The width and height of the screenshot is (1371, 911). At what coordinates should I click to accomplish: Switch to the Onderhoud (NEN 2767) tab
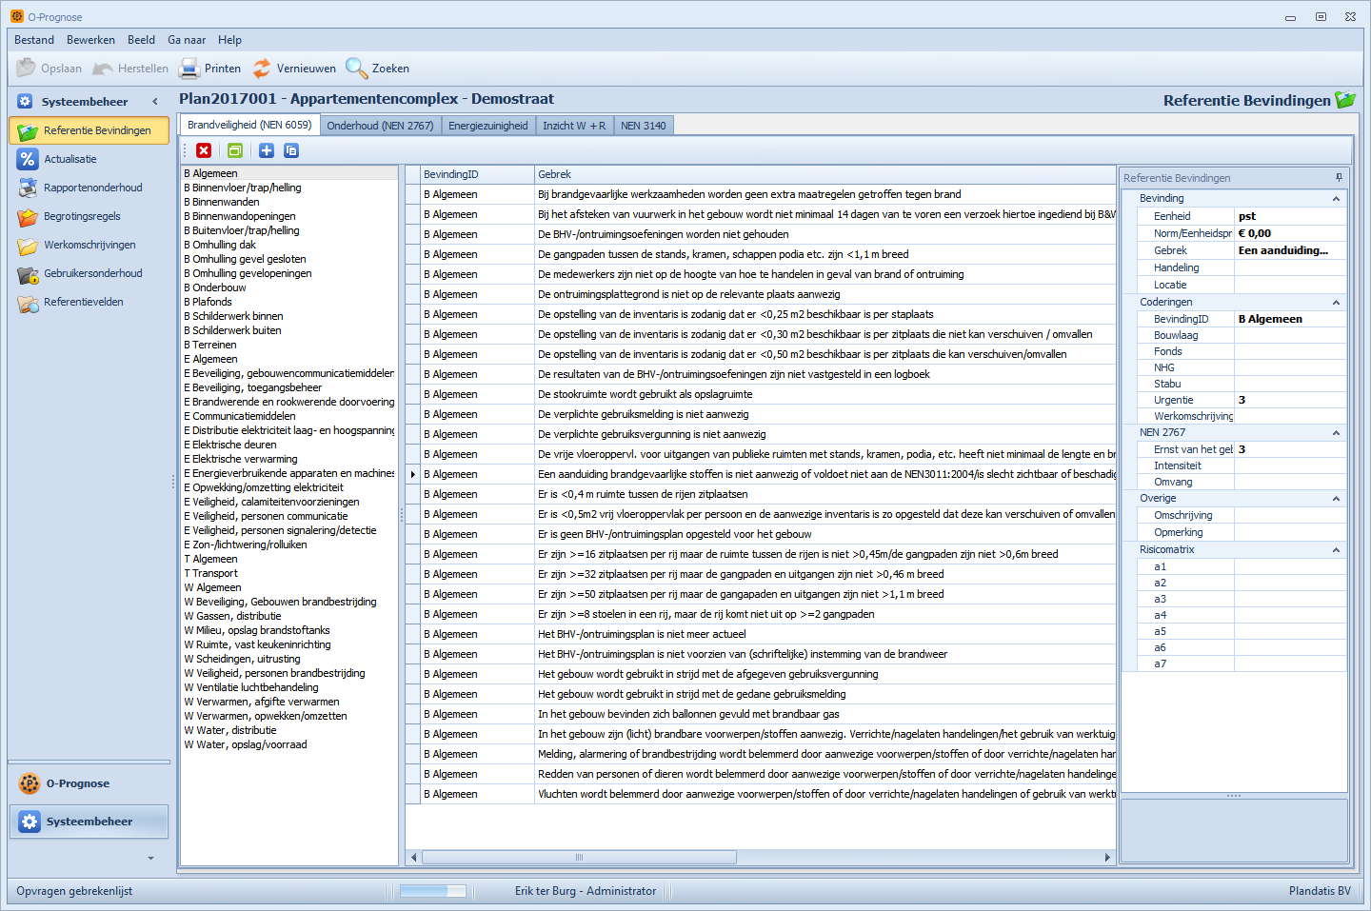click(x=380, y=126)
